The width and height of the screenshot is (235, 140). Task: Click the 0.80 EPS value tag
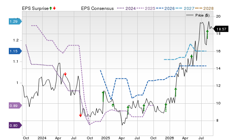click(x=15, y=125)
